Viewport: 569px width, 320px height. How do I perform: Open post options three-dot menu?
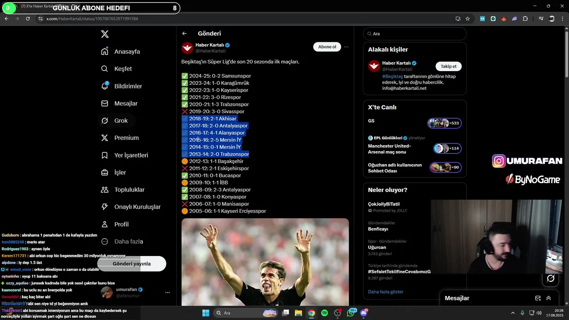(346, 47)
